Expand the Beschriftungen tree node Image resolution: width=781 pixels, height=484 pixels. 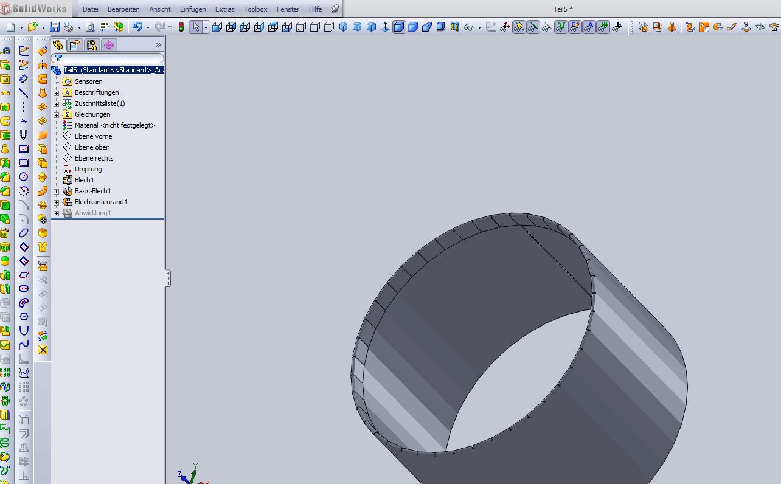pyautogui.click(x=57, y=93)
